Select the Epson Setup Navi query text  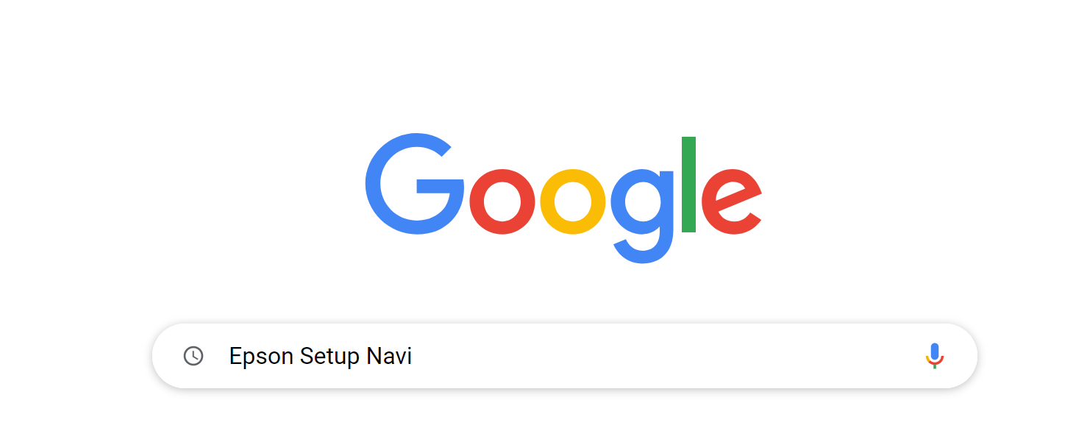[321, 357]
